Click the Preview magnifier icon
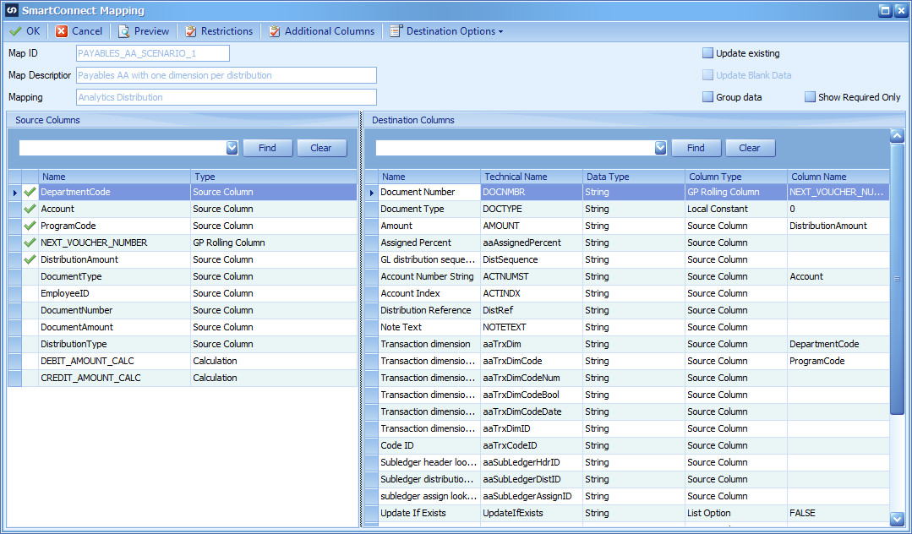Viewport: 912px width, 534px height. click(124, 31)
